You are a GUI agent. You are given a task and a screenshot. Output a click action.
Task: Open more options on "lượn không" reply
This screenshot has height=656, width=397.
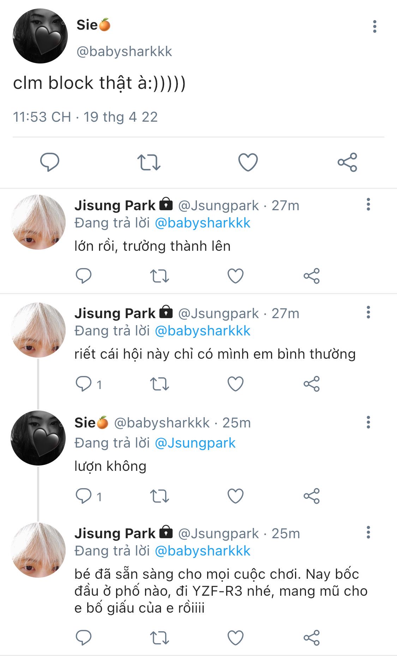point(368,422)
